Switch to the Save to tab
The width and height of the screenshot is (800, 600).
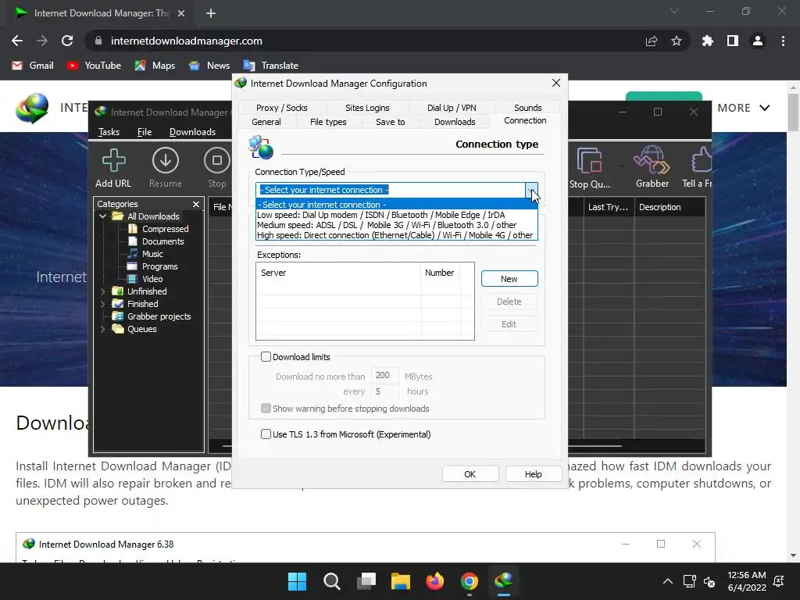[391, 122]
